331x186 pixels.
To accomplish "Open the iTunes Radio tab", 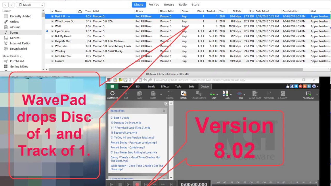I will (x=183, y=4).
